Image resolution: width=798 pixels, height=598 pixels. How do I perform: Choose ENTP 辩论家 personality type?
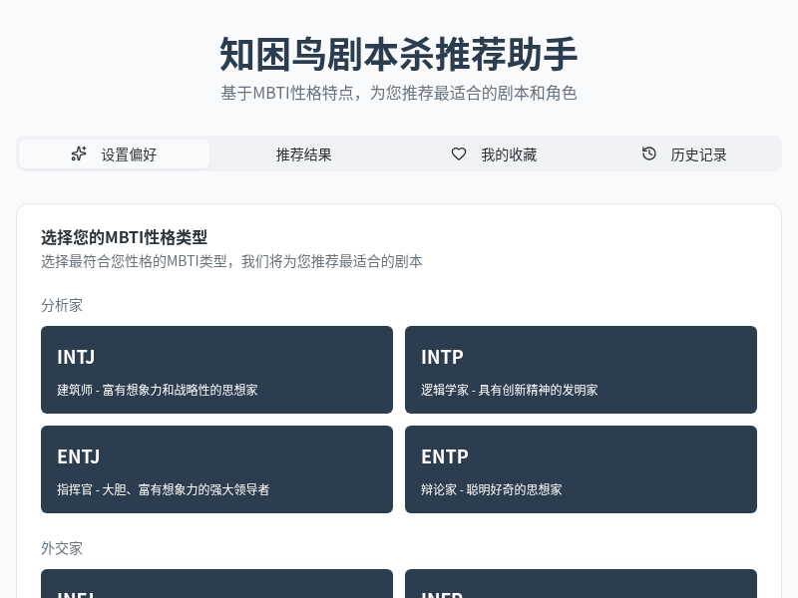click(581, 469)
